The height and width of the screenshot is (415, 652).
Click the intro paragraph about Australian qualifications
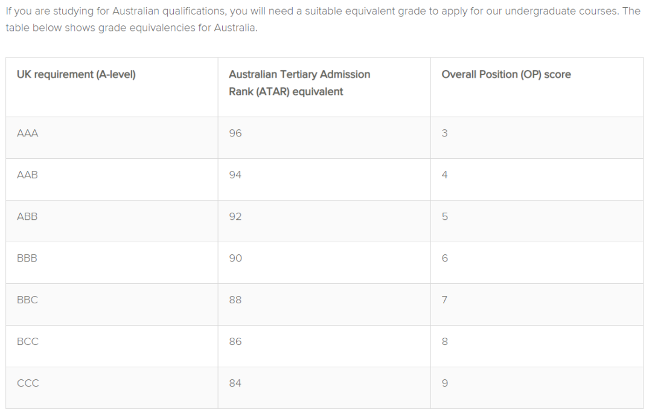[x=323, y=19]
